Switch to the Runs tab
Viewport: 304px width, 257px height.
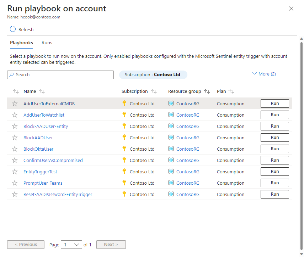click(47, 43)
